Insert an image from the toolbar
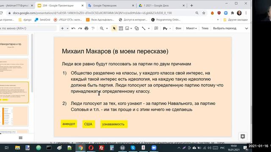Viewport: 271px width, 152px height. 127,28
